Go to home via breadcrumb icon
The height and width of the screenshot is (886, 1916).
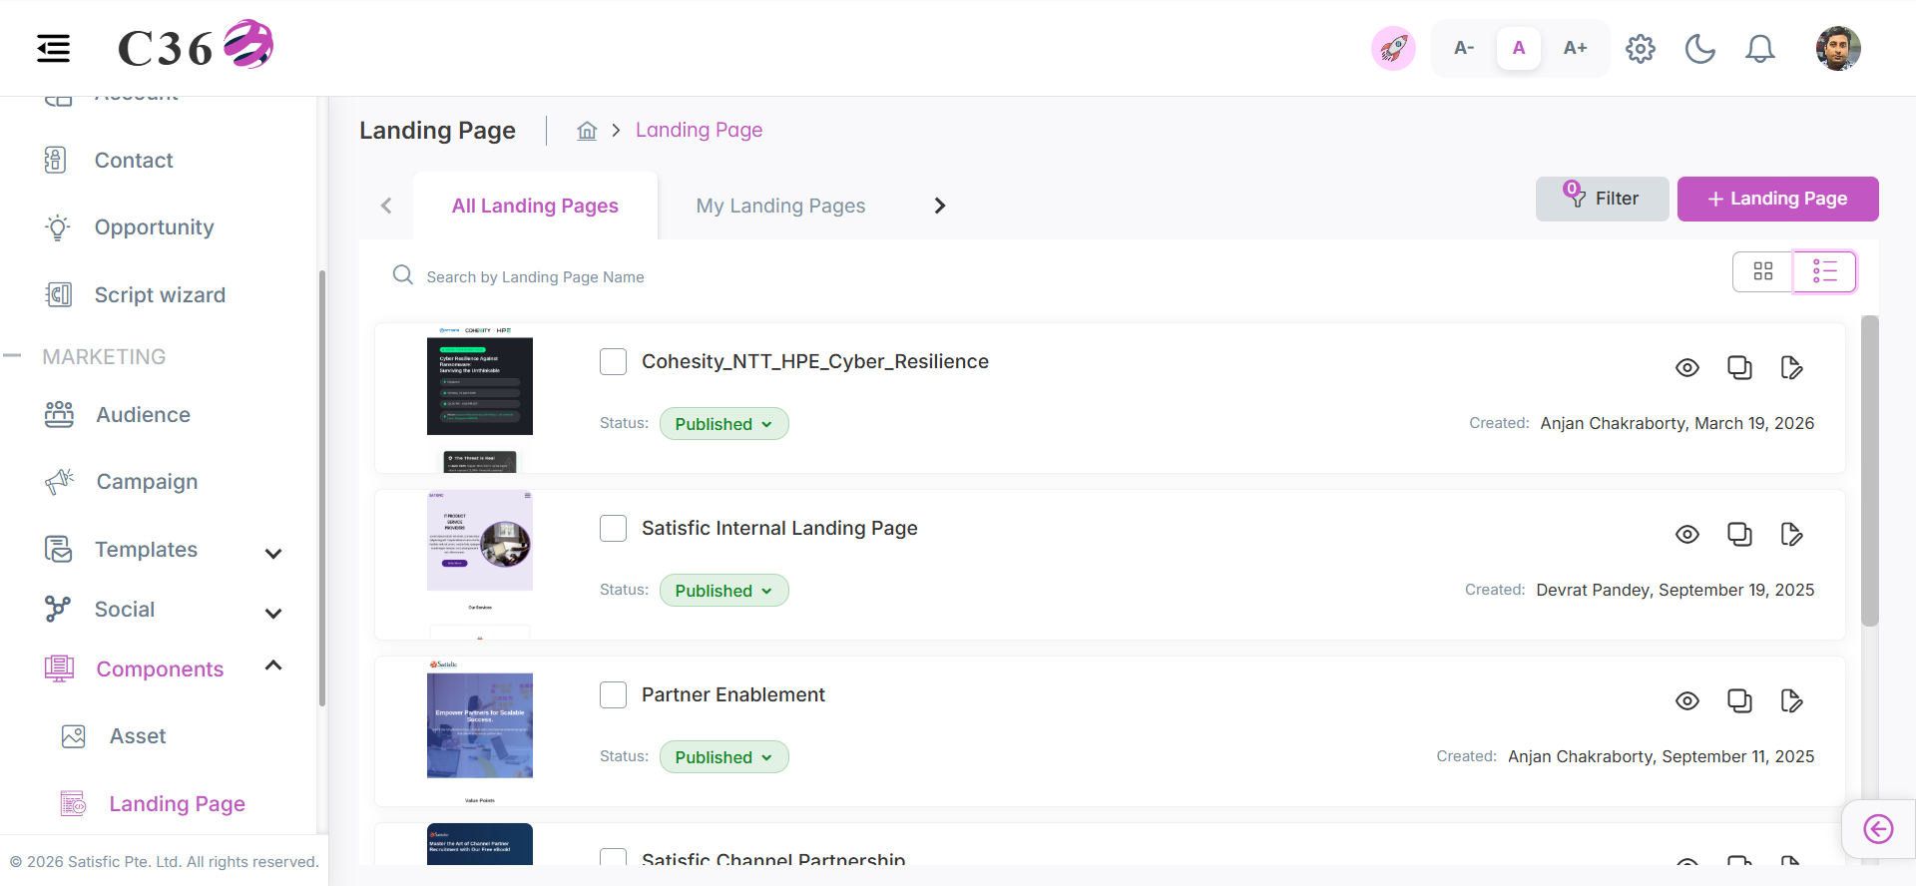click(x=587, y=130)
